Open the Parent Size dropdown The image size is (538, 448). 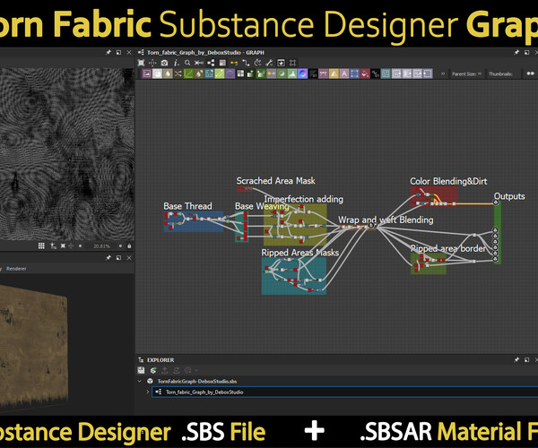click(466, 73)
